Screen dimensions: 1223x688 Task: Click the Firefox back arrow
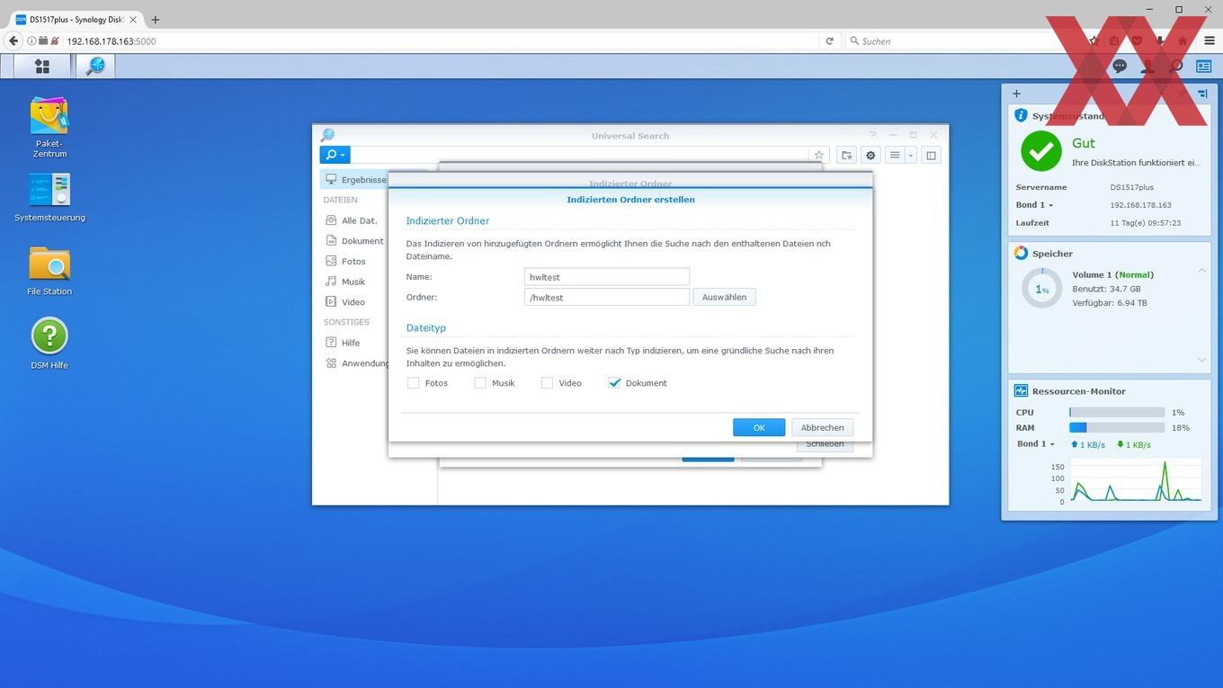click(13, 40)
